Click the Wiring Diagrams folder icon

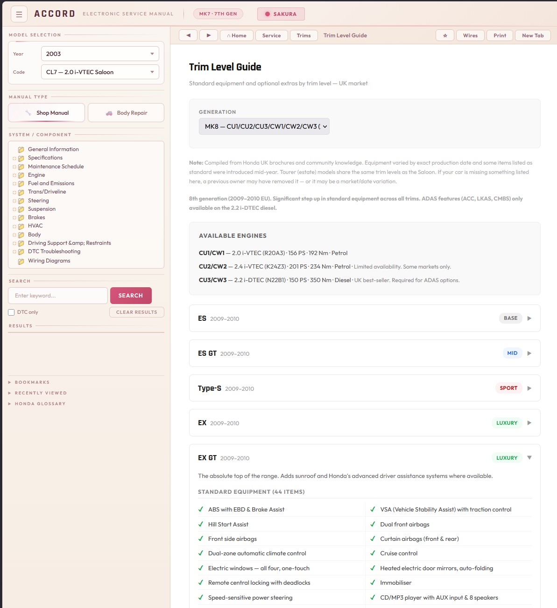click(x=21, y=261)
